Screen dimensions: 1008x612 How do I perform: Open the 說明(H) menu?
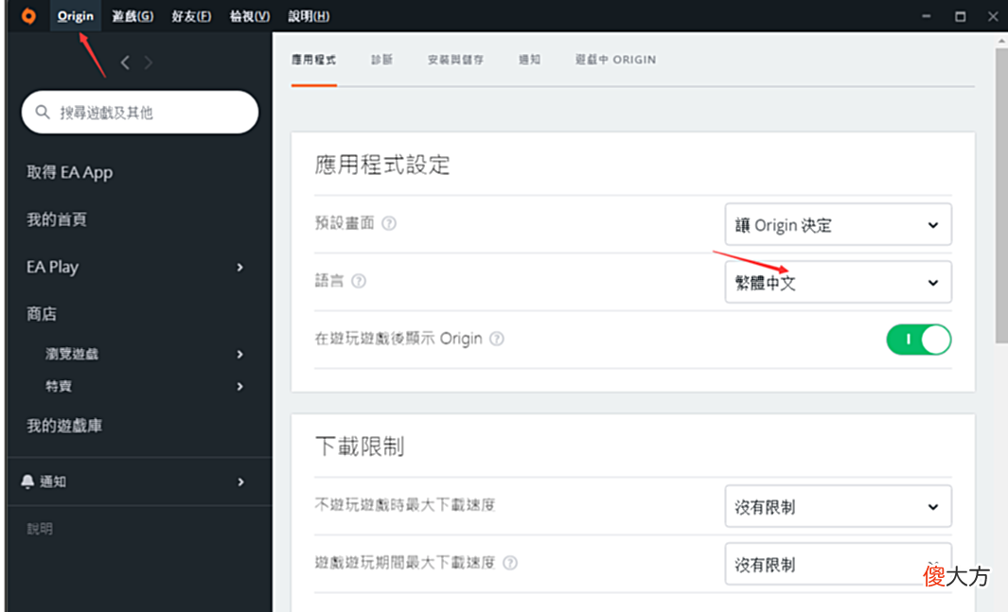pos(309,16)
